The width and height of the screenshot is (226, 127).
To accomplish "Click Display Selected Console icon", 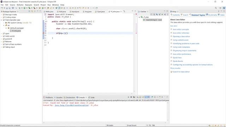I will coord(155,97).
